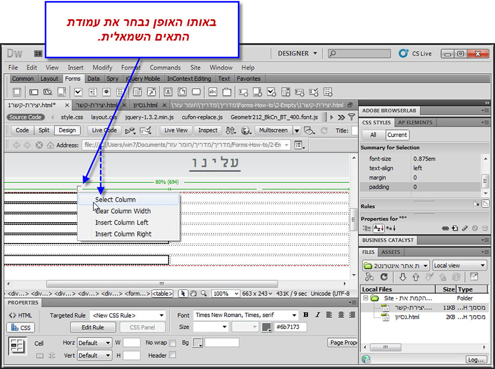The image size is (495, 369).
Task: Click the Page Properties button
Action: (x=343, y=342)
